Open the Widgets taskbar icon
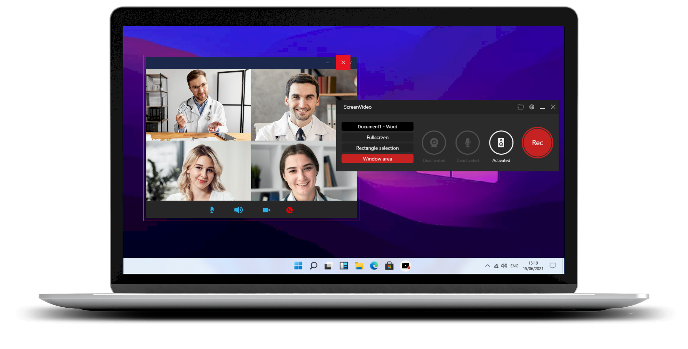The height and width of the screenshot is (349, 688). click(x=344, y=266)
